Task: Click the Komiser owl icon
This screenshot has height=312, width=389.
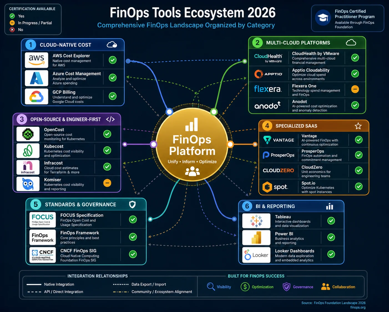Action: pos(28,184)
